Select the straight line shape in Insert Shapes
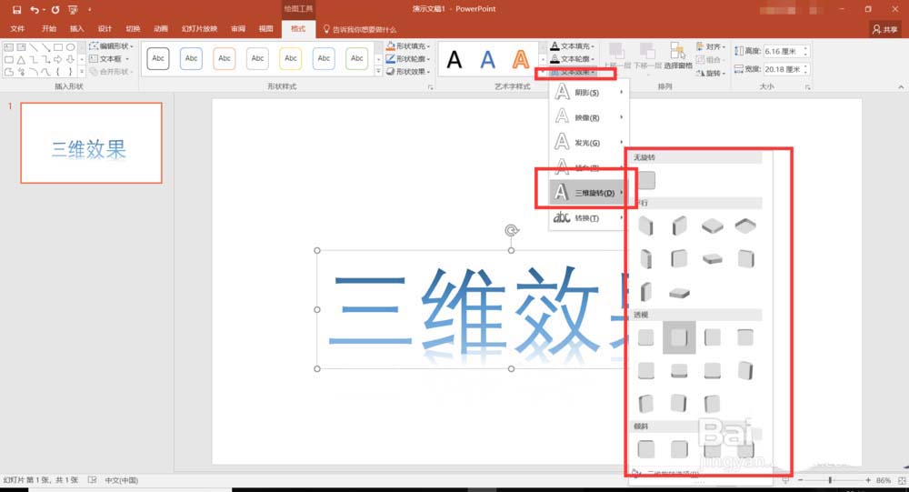The image size is (909, 492). pyautogui.click(x=34, y=47)
